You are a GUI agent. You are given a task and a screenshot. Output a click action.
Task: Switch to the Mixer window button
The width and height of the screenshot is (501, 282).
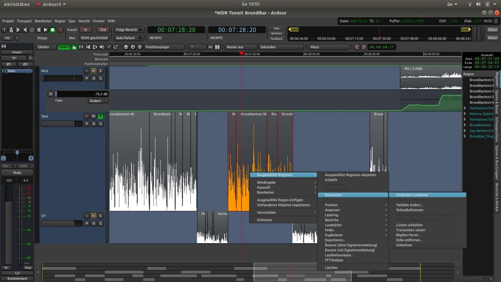[492, 38]
